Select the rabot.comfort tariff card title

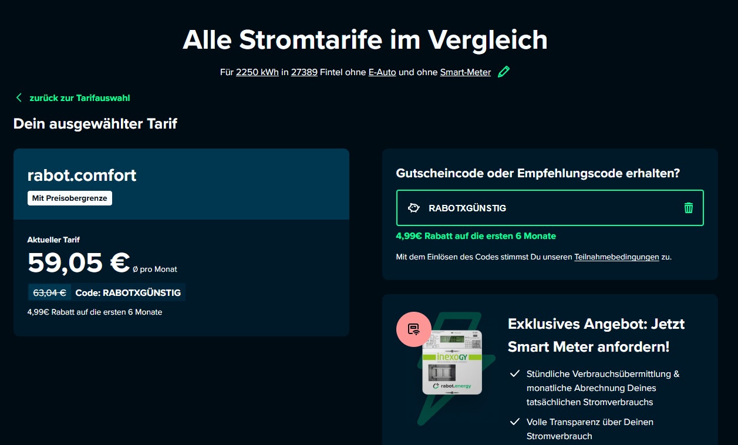[x=82, y=175]
